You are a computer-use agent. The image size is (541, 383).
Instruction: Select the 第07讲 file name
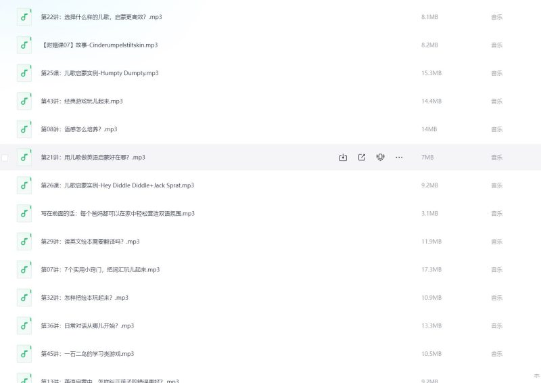click(100, 269)
